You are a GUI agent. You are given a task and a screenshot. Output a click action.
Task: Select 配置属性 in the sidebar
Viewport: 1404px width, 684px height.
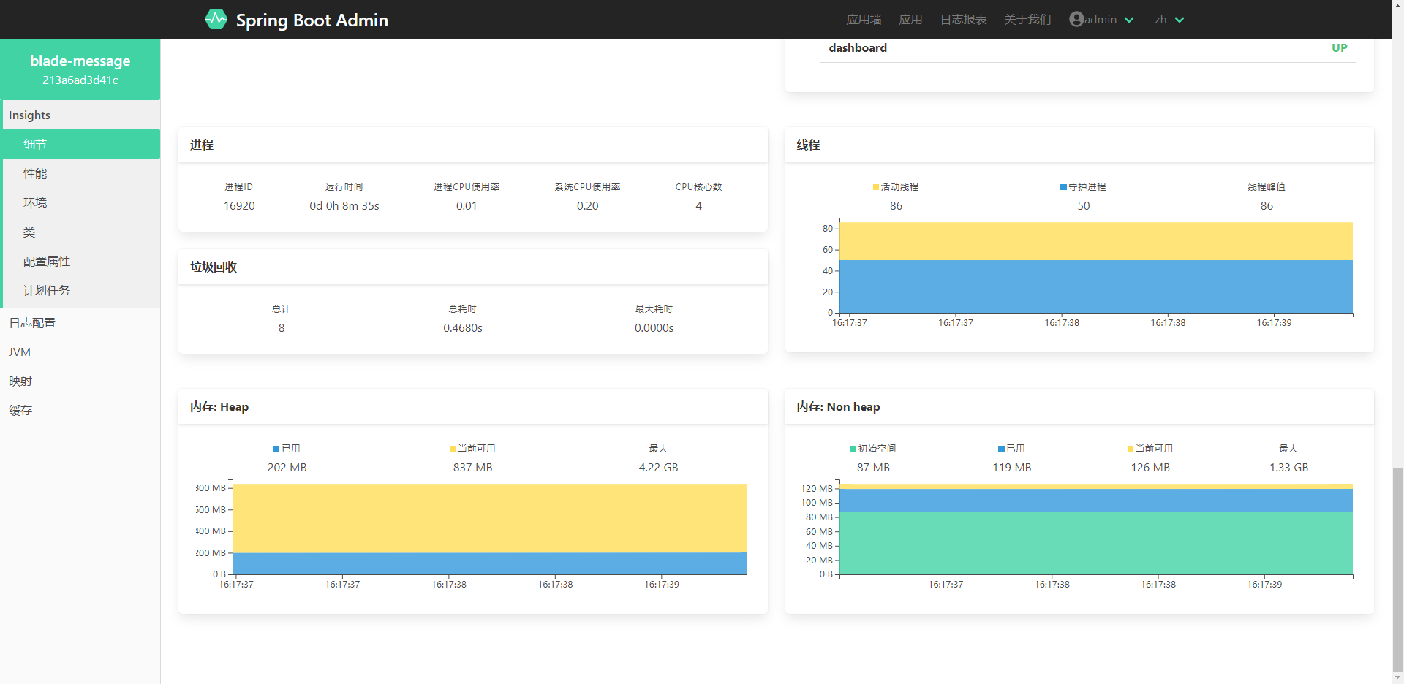pyautogui.click(x=47, y=262)
